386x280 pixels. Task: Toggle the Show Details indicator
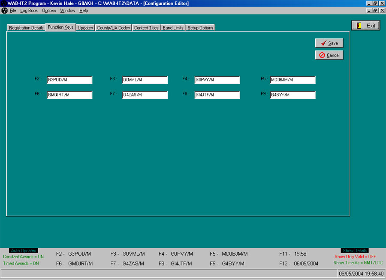click(354, 250)
